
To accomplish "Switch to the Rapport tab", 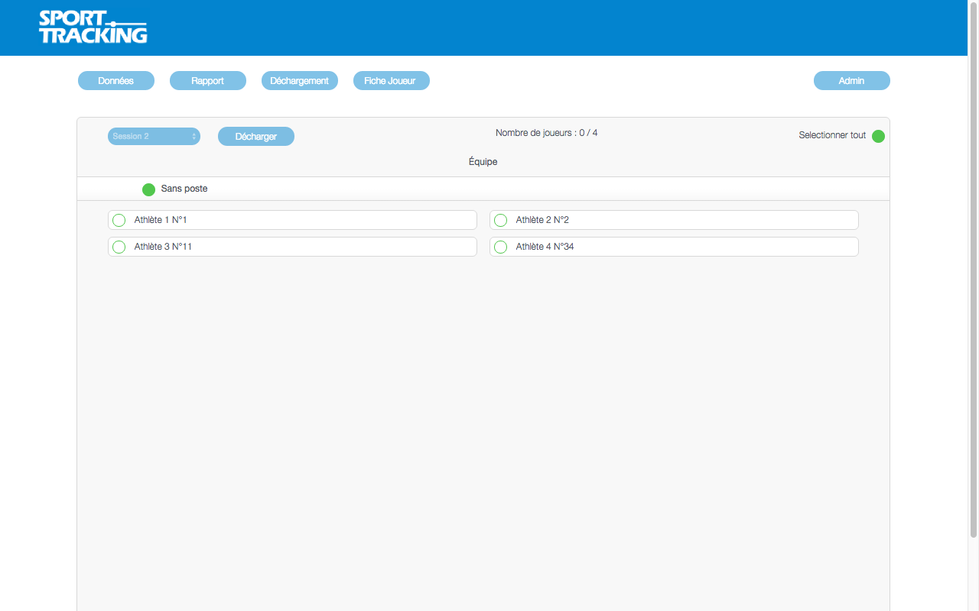I will [208, 81].
